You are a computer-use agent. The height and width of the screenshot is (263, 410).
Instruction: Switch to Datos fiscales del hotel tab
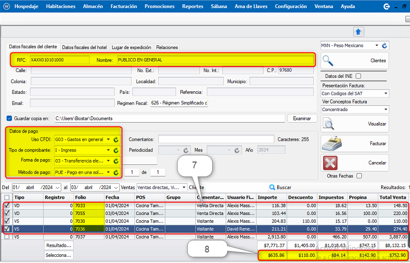tap(84, 47)
